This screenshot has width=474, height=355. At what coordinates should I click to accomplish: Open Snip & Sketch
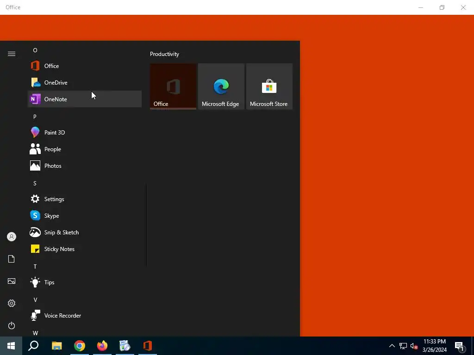click(85, 233)
